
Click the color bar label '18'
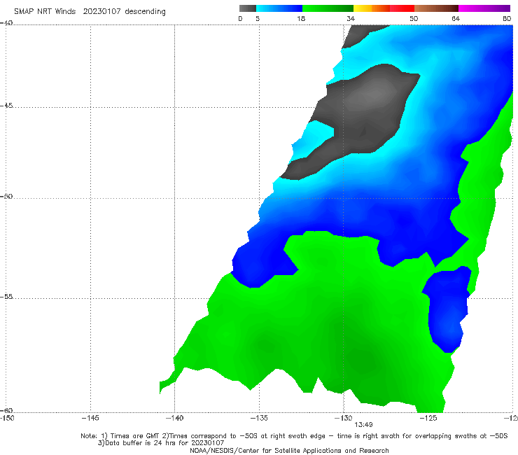(301, 18)
